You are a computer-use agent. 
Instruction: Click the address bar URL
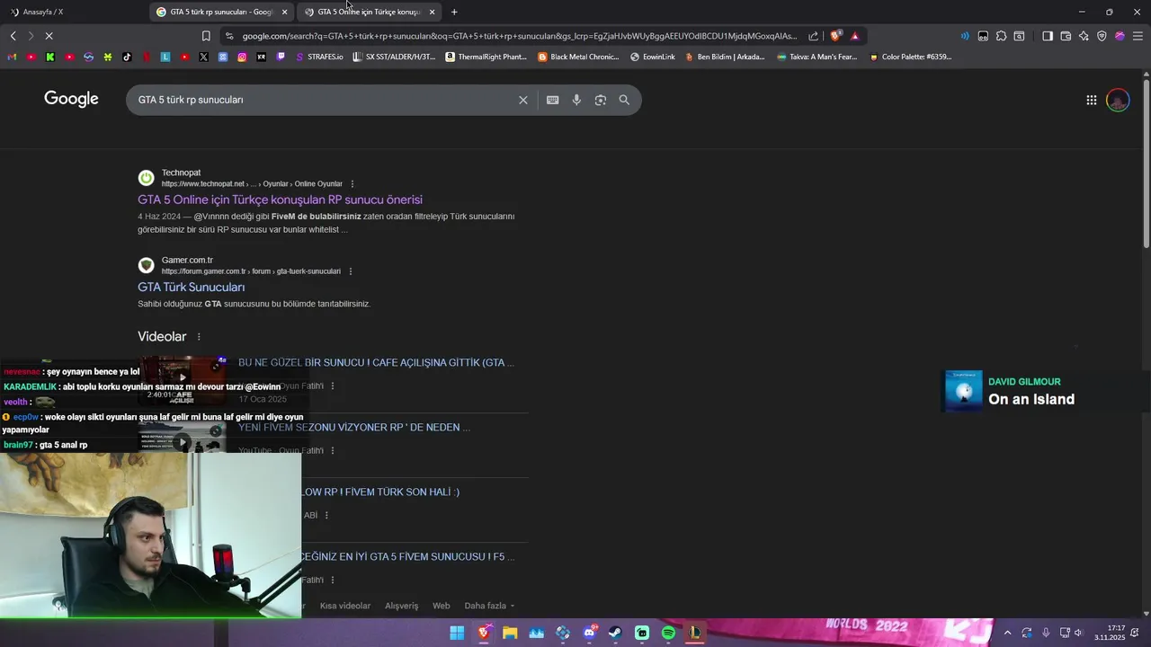(519, 36)
